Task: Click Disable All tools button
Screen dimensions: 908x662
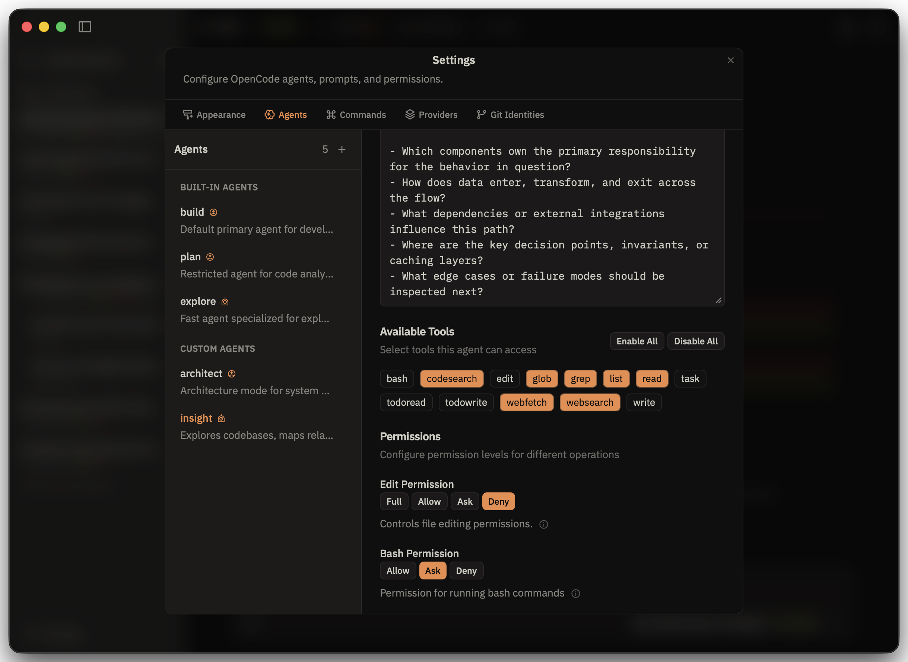Action: point(696,341)
